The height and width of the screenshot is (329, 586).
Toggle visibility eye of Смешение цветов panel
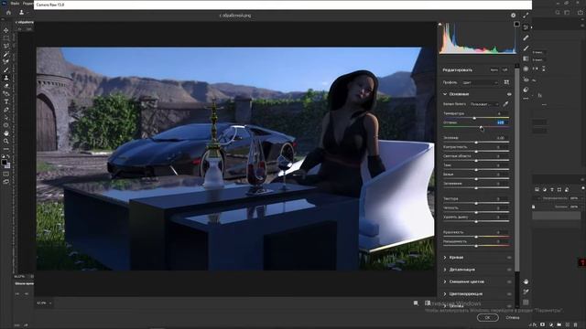(x=509, y=282)
